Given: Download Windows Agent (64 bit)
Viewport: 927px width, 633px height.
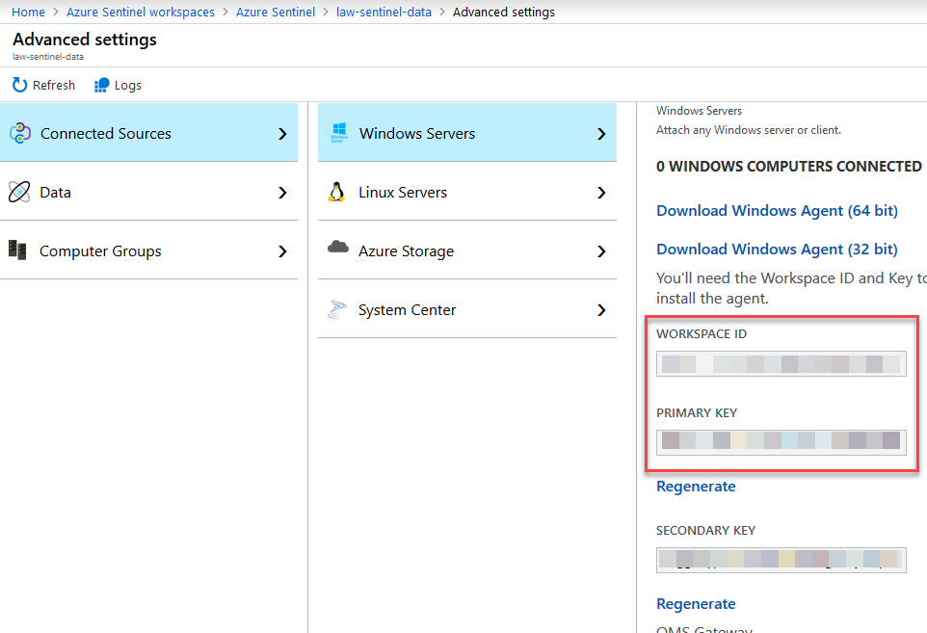Looking at the screenshot, I should 777,210.
